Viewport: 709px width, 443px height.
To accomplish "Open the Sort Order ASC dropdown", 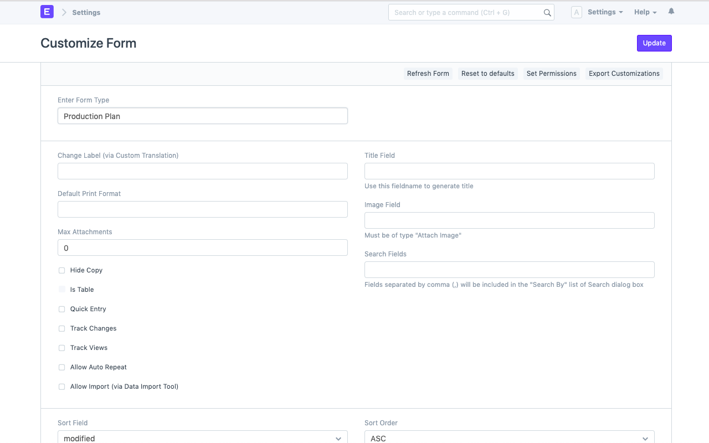I will coord(509,437).
